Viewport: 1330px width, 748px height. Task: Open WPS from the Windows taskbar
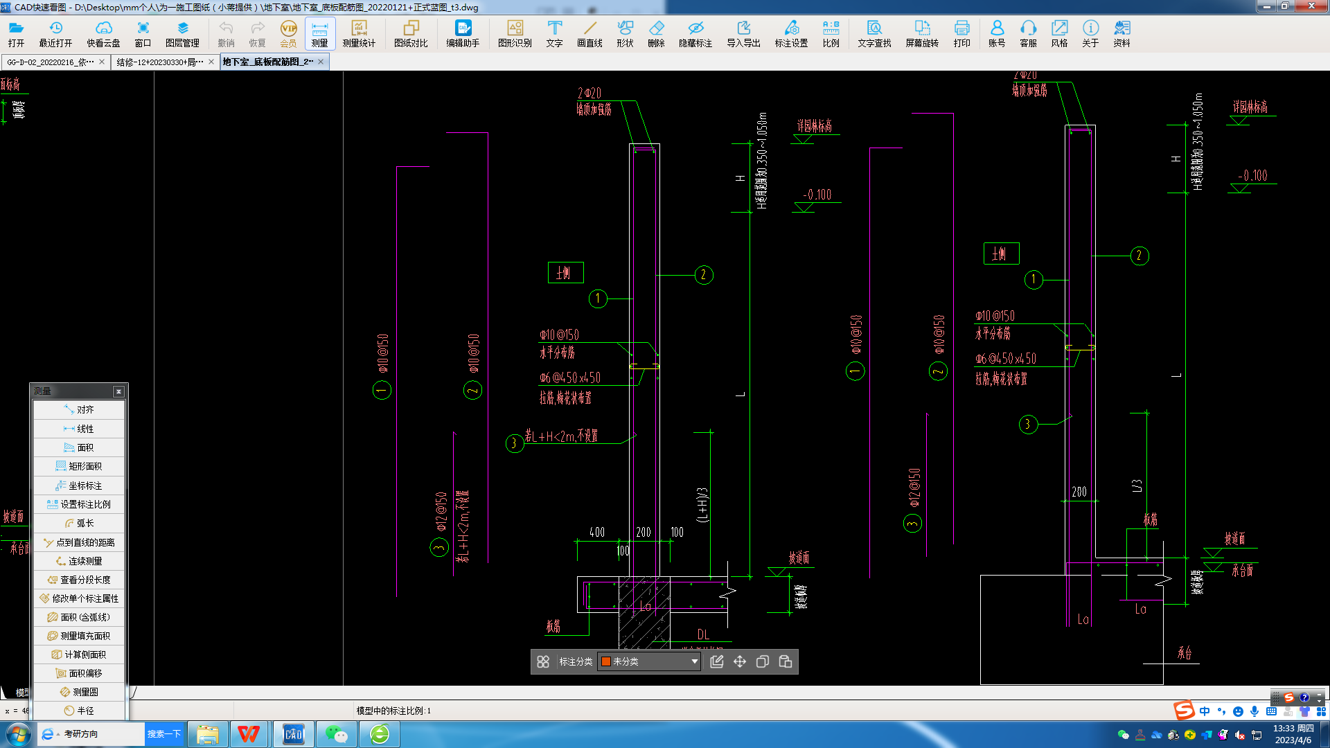click(249, 734)
